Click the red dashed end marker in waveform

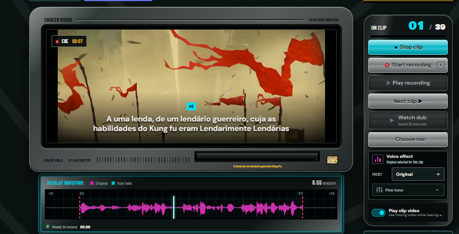coord(302,207)
